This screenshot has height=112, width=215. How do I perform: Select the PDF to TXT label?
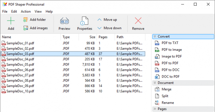coord(170,43)
